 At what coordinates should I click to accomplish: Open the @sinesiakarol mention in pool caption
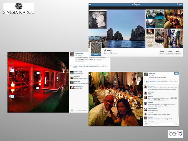pos(80,62)
